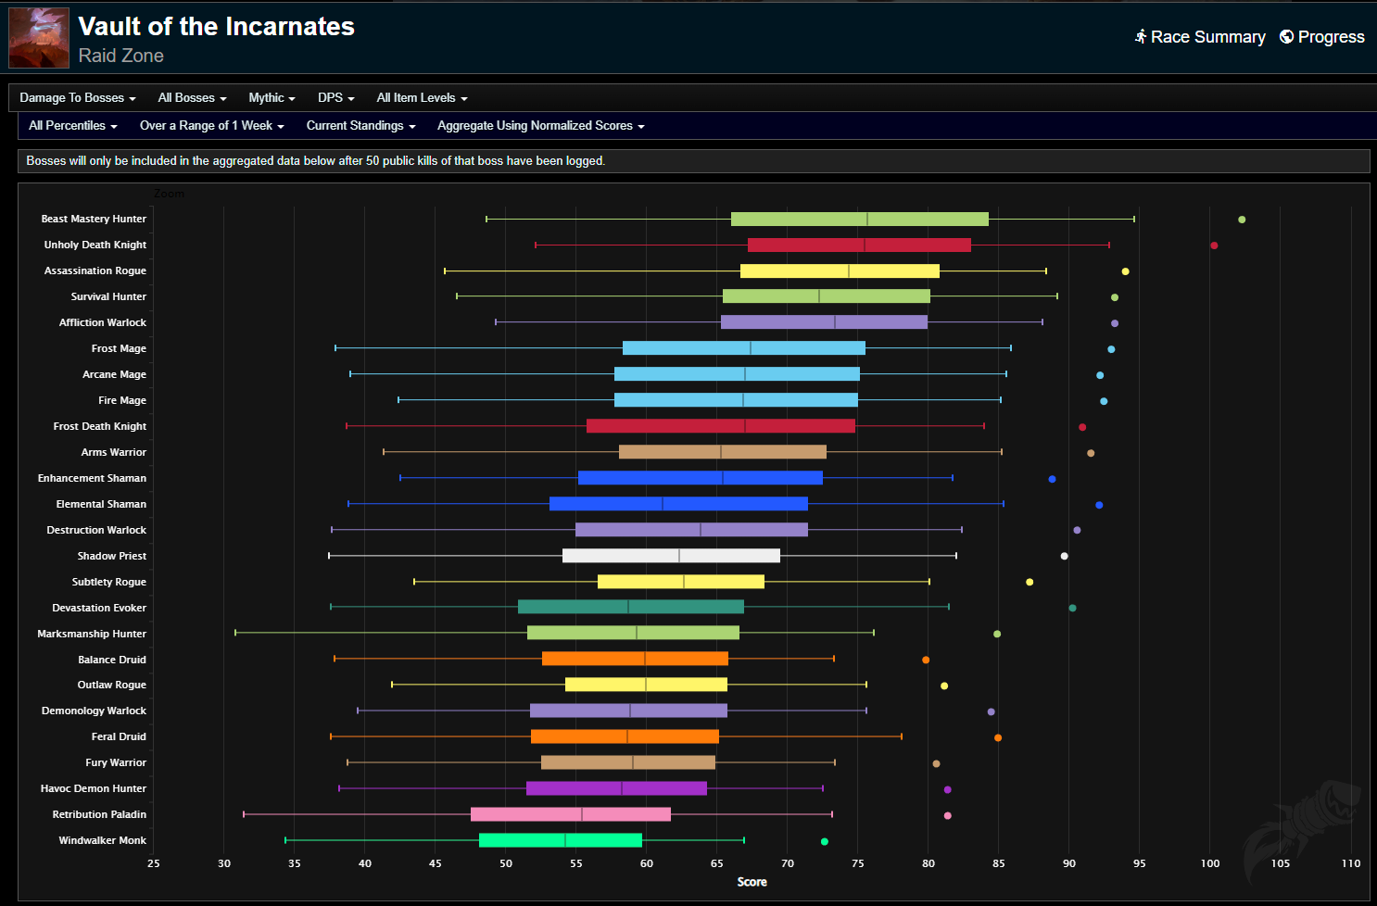Image resolution: width=1377 pixels, height=906 pixels.
Task: Click the Unholy Death Knight red box bar
Action: pos(859,245)
